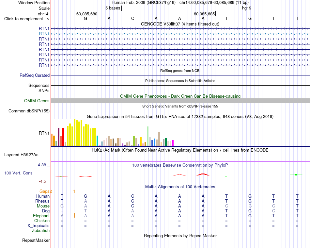Click the 4.88 conservation axis value
The height and width of the screenshot is (248, 310).
click(42, 165)
